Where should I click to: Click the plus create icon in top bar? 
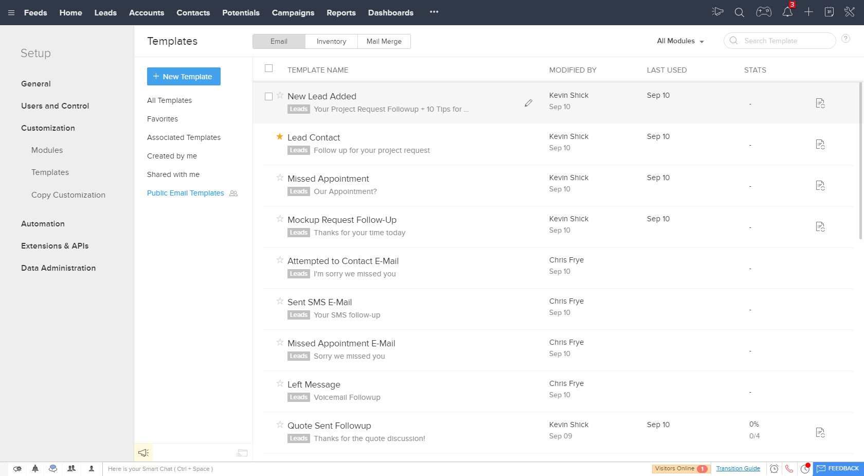[808, 12]
